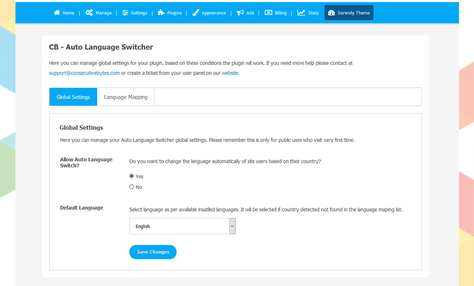474x286 pixels.
Task: Click the Billing money icon
Action: tap(269, 13)
